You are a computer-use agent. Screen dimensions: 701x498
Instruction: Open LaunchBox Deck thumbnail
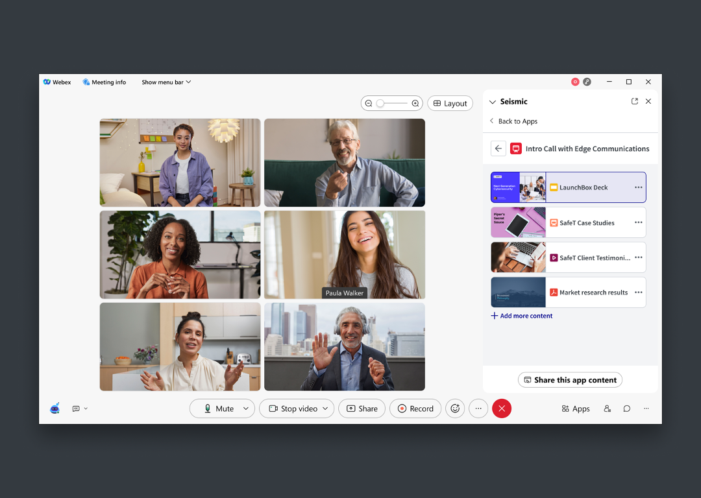click(518, 187)
